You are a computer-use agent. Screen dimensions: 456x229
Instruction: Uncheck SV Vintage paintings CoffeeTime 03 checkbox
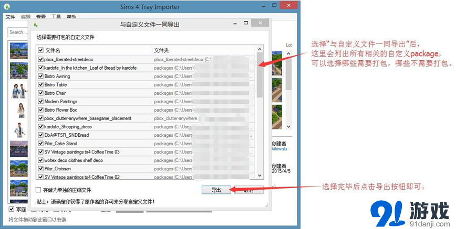tap(41, 152)
